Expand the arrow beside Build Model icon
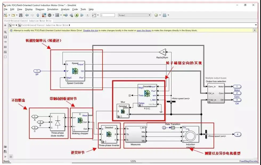 pyautogui.click(x=168, y=15)
